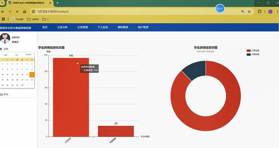279x148 pixels.
Task: Toggle the 正面消息 legend entry
Action: (x=253, y=50)
